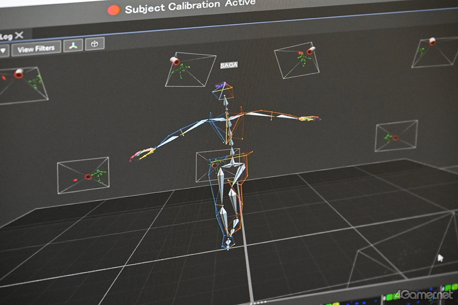
Task: Click the cube view icon in toolbar
Action: pyautogui.click(x=95, y=43)
